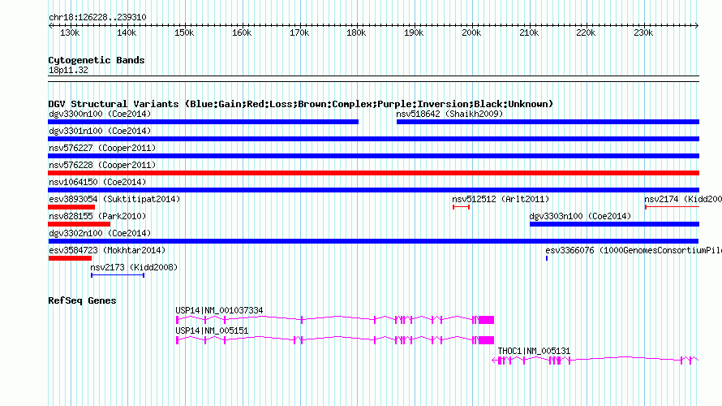
Task: Open the RefSeq Genes track title
Action: click(x=82, y=300)
